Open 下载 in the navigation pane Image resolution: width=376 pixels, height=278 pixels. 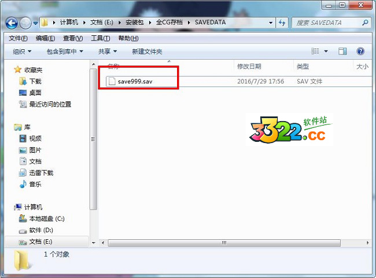(35, 82)
